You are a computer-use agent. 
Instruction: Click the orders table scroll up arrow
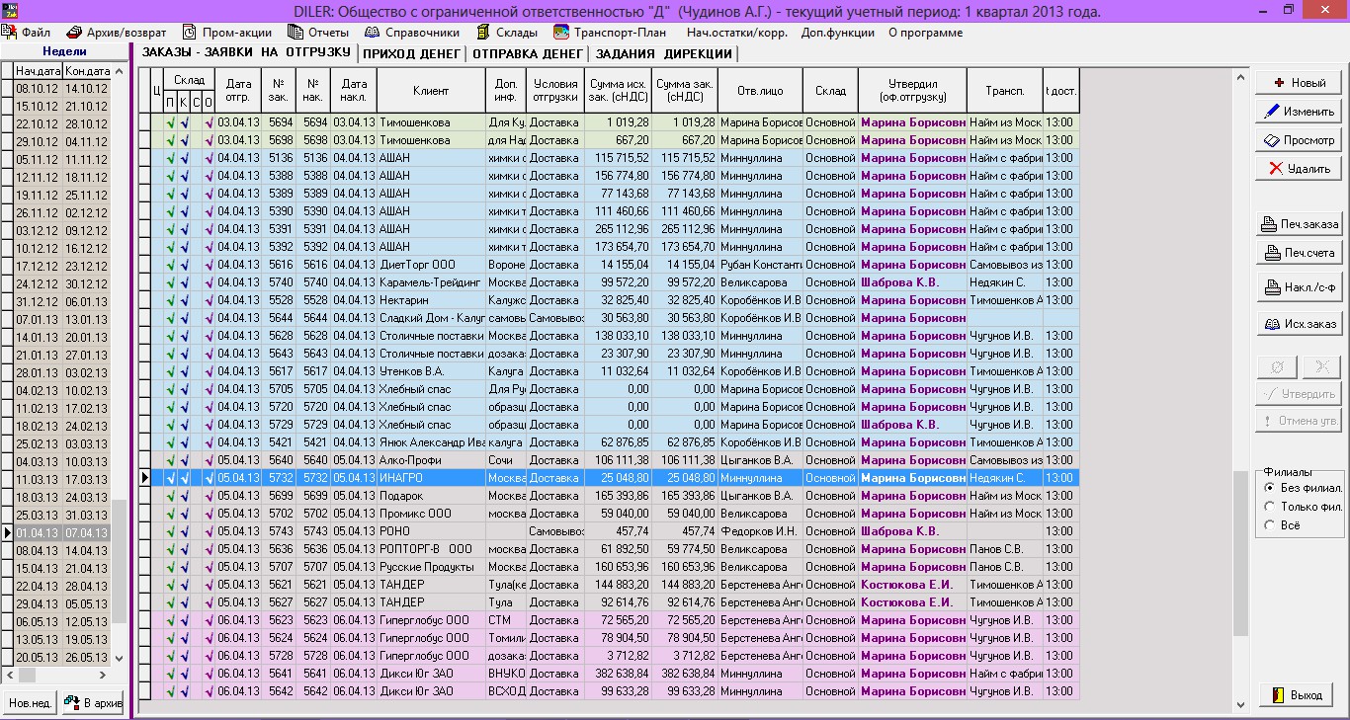point(1240,76)
